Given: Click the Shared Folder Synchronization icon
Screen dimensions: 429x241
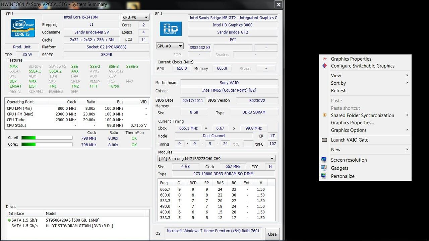Looking at the screenshot, I should (x=324, y=115).
